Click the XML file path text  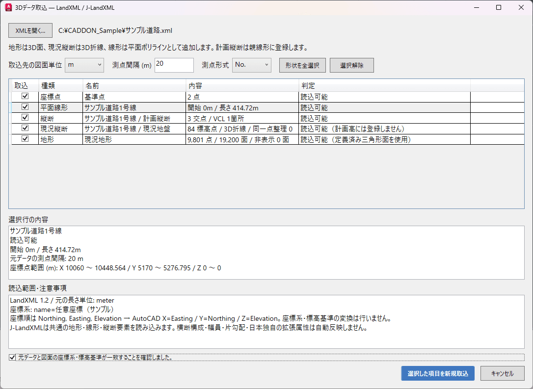pos(115,30)
